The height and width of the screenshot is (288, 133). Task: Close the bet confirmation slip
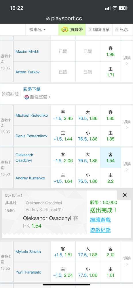[125, 195]
